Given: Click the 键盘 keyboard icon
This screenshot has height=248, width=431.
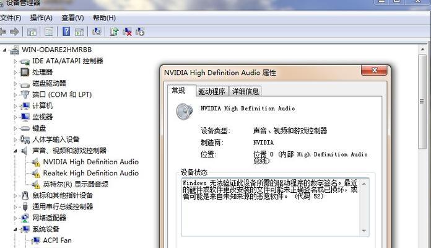Looking at the screenshot, I should pyautogui.click(x=25, y=128).
